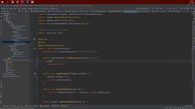Click the undo/rollback arrow icon in toolbar
The width and height of the screenshot is (195, 109).
click(x=184, y=8)
